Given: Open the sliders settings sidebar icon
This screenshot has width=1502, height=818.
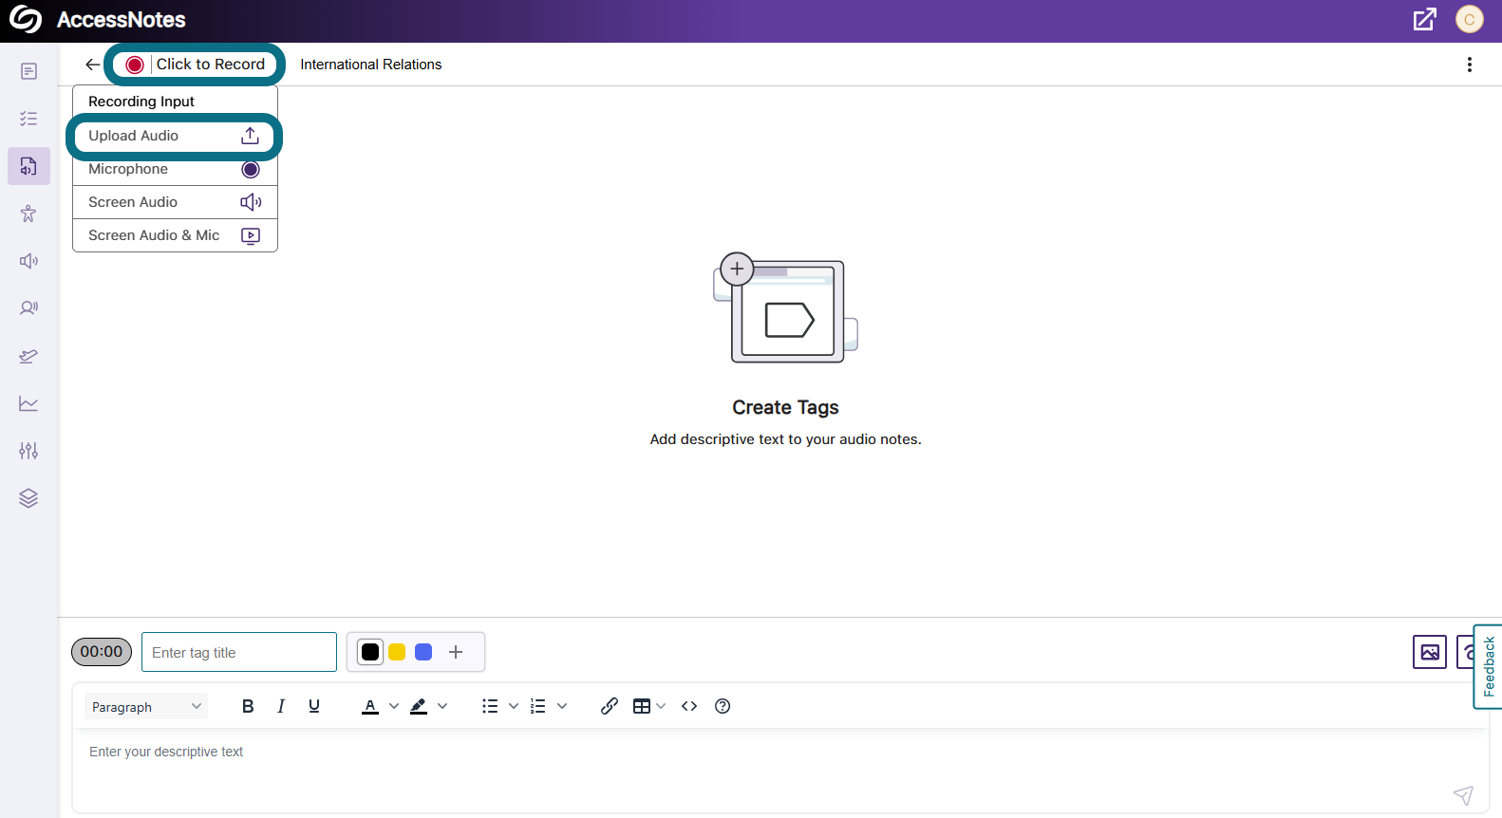Looking at the screenshot, I should coord(29,451).
